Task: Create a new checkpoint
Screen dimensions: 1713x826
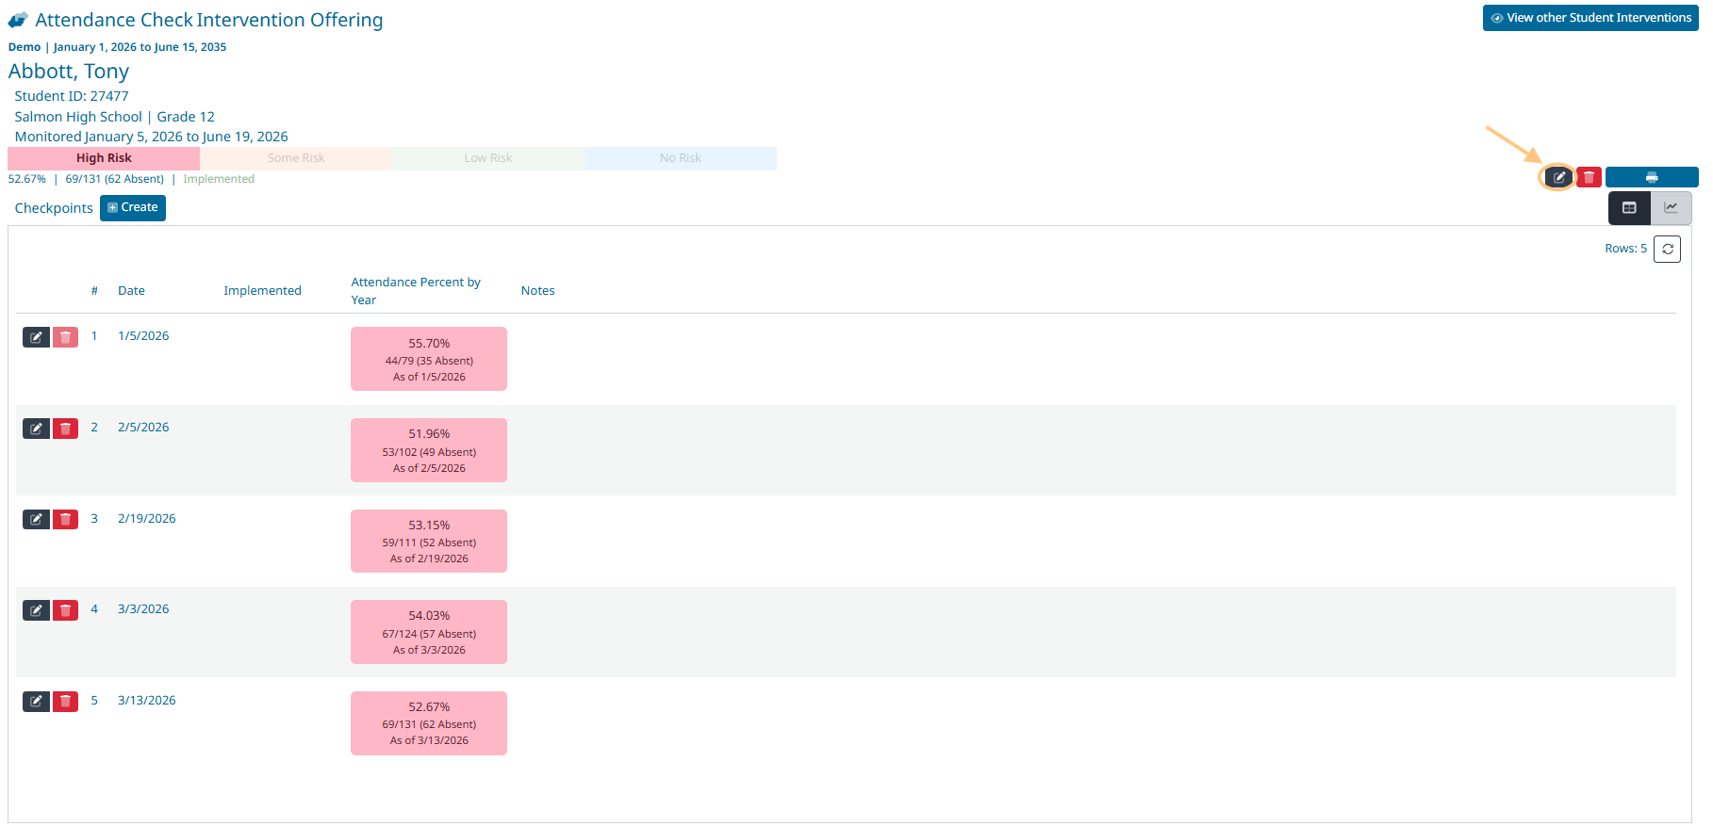Action: point(133,207)
